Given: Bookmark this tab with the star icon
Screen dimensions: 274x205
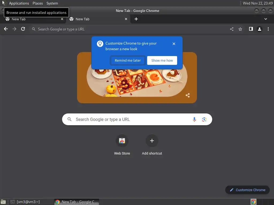Looking at the screenshot, I should tap(240, 29).
